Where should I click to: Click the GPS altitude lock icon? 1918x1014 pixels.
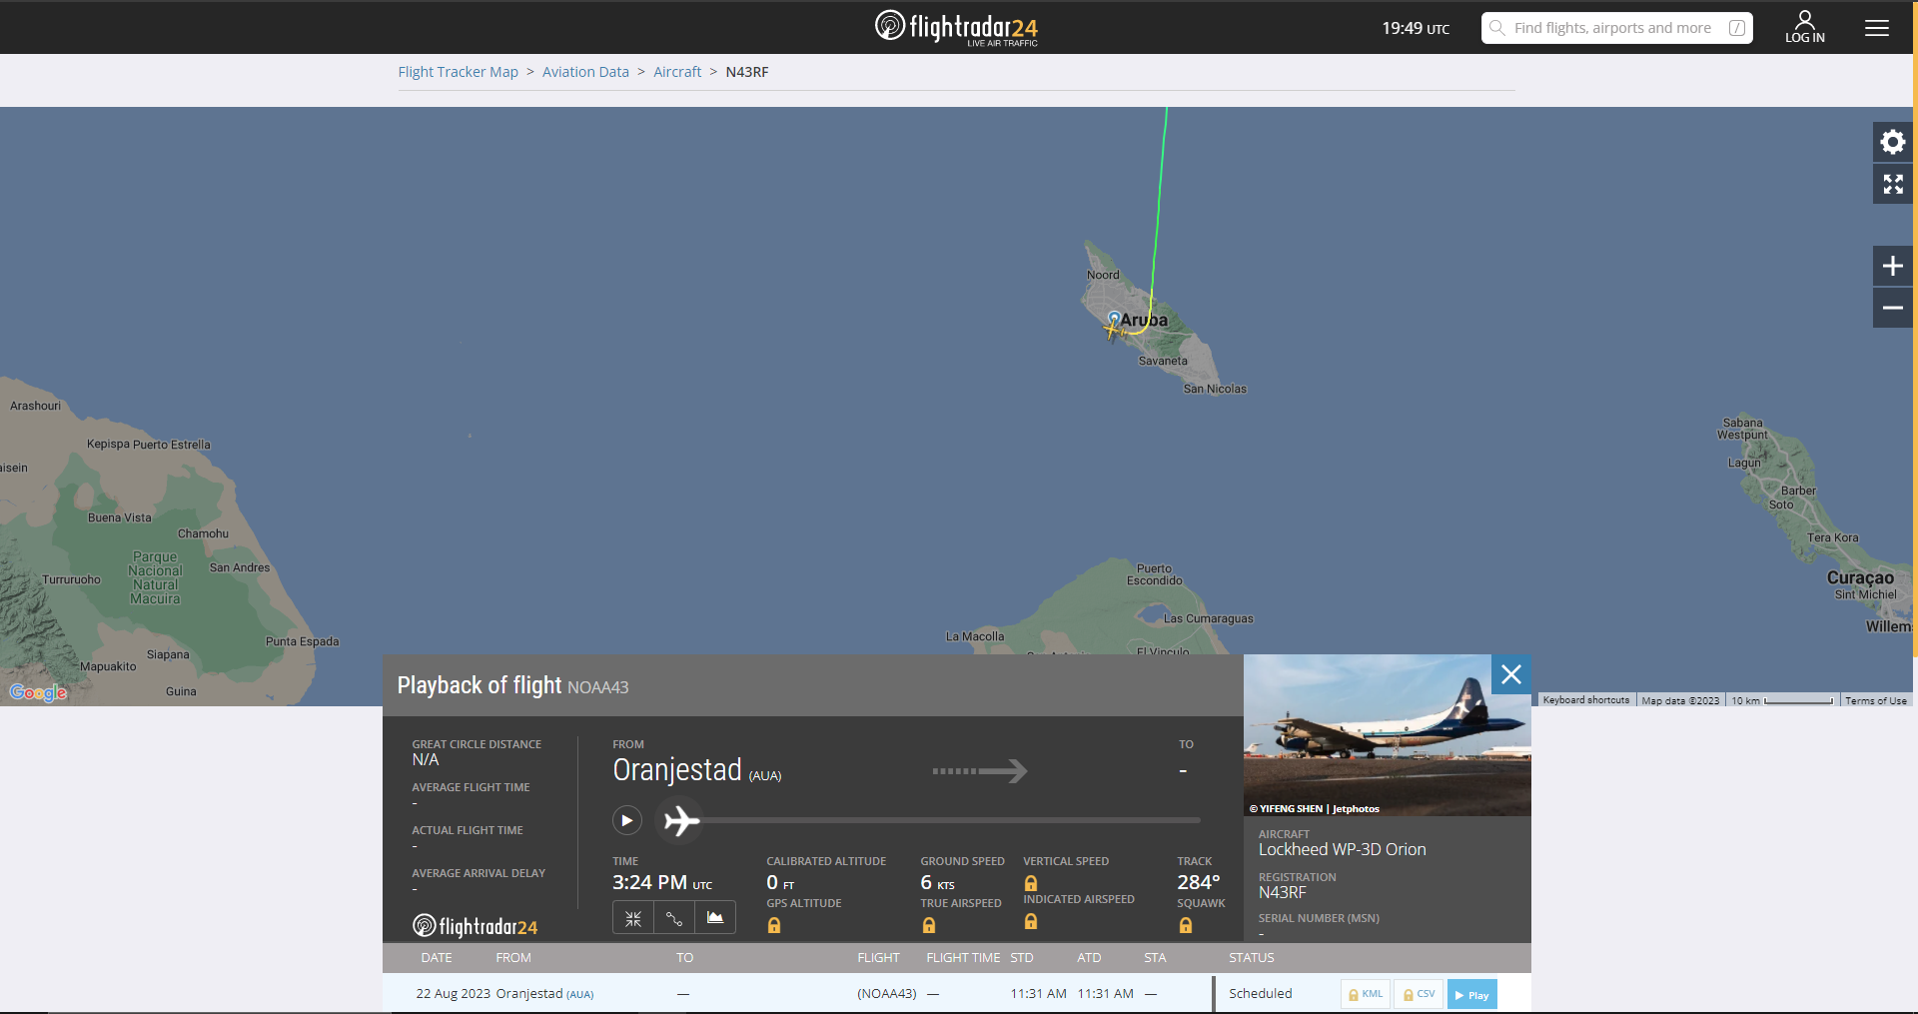(x=774, y=925)
